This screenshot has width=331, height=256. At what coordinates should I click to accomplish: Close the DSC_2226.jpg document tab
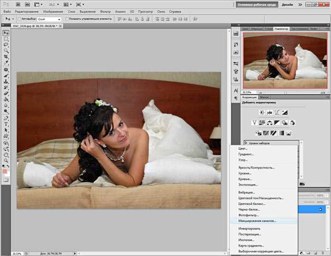[x=60, y=26]
